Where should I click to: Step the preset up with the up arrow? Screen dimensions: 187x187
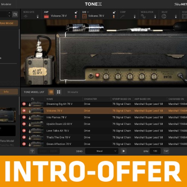coord(9,13)
